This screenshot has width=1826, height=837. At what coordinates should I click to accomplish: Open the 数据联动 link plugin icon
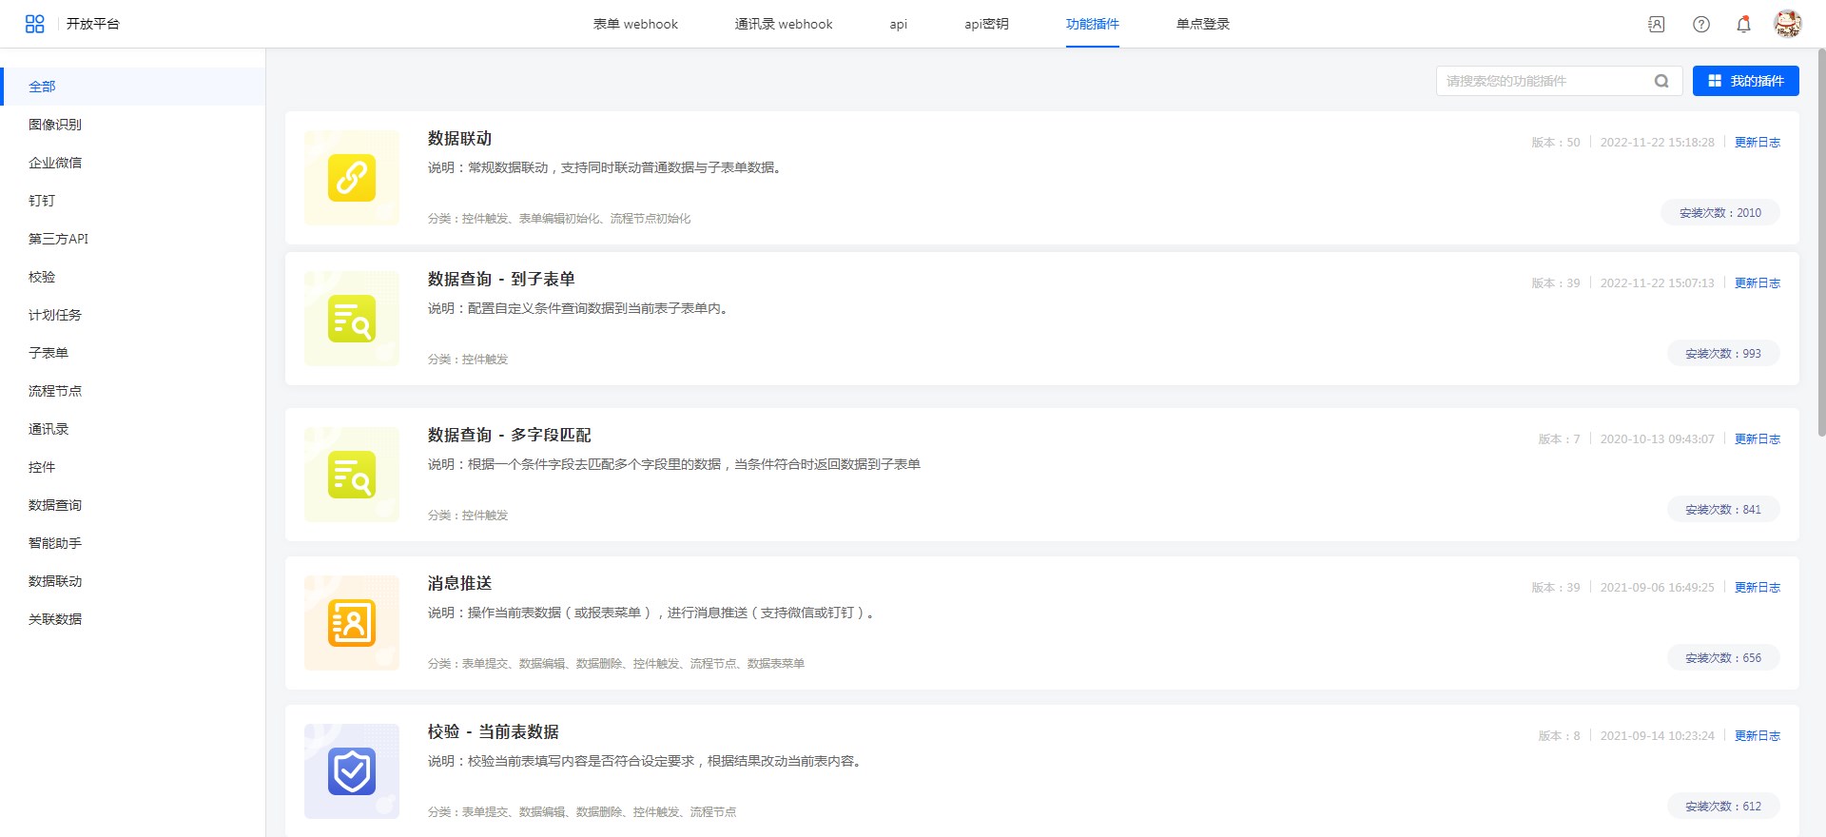352,178
